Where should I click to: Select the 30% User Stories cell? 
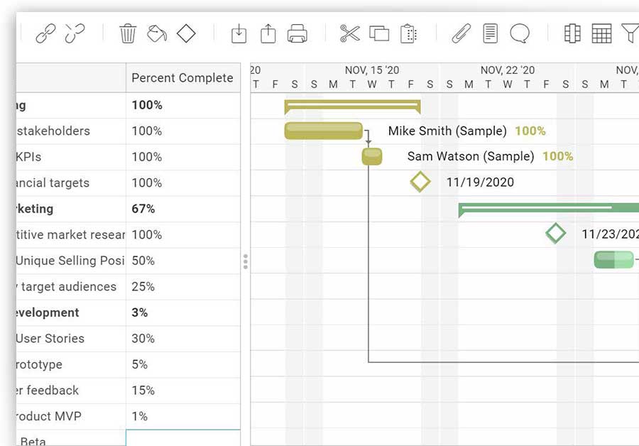[183, 338]
